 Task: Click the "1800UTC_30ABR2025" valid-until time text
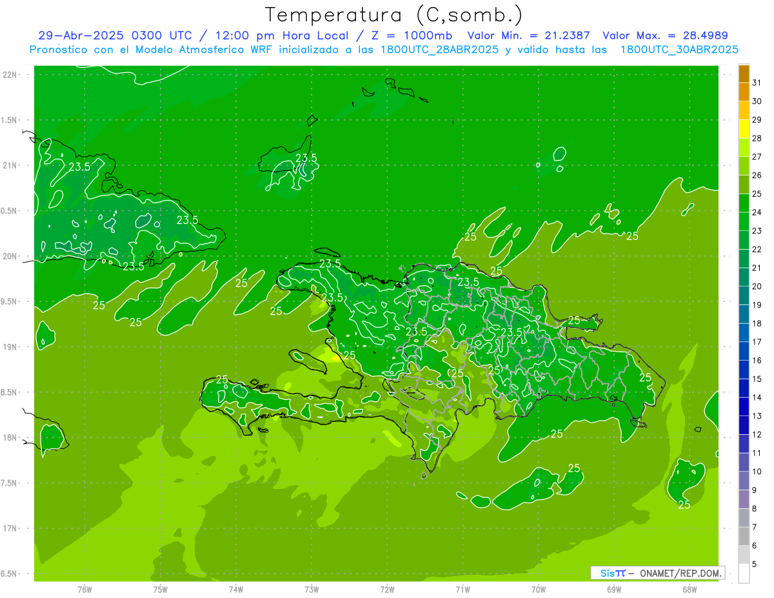(679, 49)
